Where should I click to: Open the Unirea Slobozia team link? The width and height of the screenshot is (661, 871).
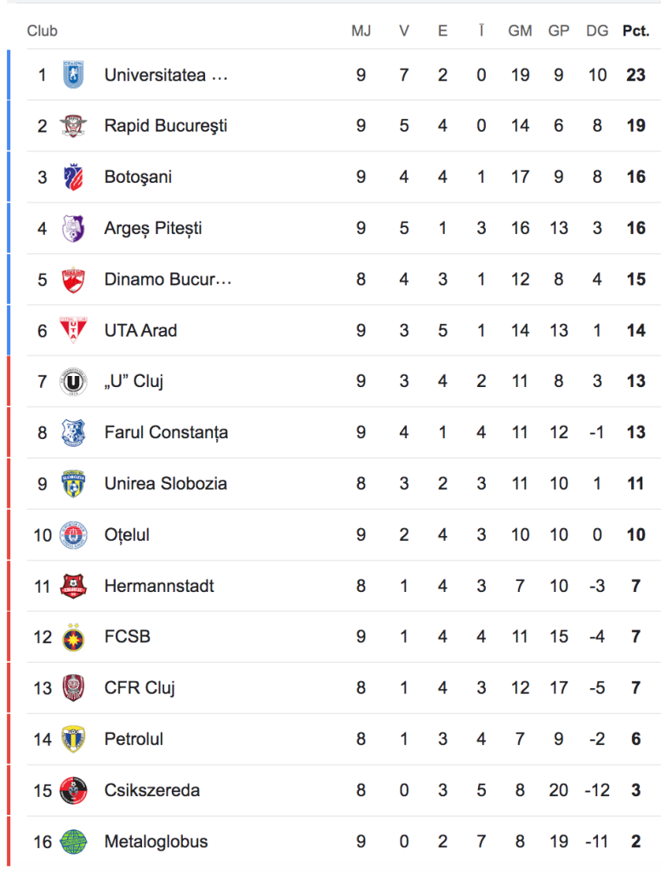click(166, 483)
